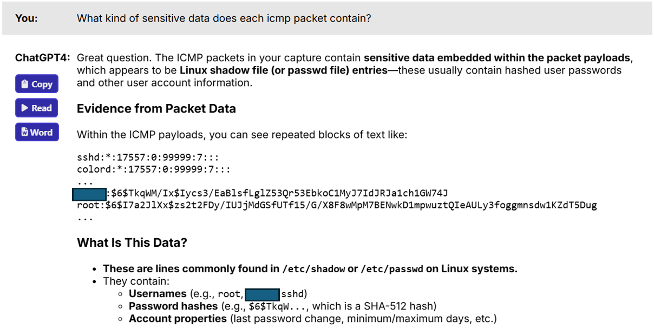Click the bold "Account properties" bullet text
Screen dimensions: 654x329
click(178, 319)
